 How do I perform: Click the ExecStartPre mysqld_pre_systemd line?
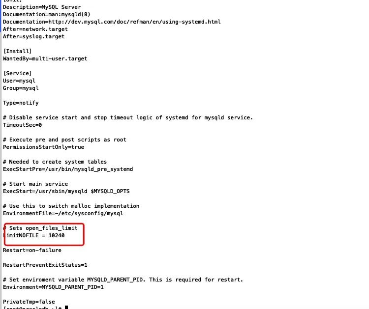click(x=68, y=169)
